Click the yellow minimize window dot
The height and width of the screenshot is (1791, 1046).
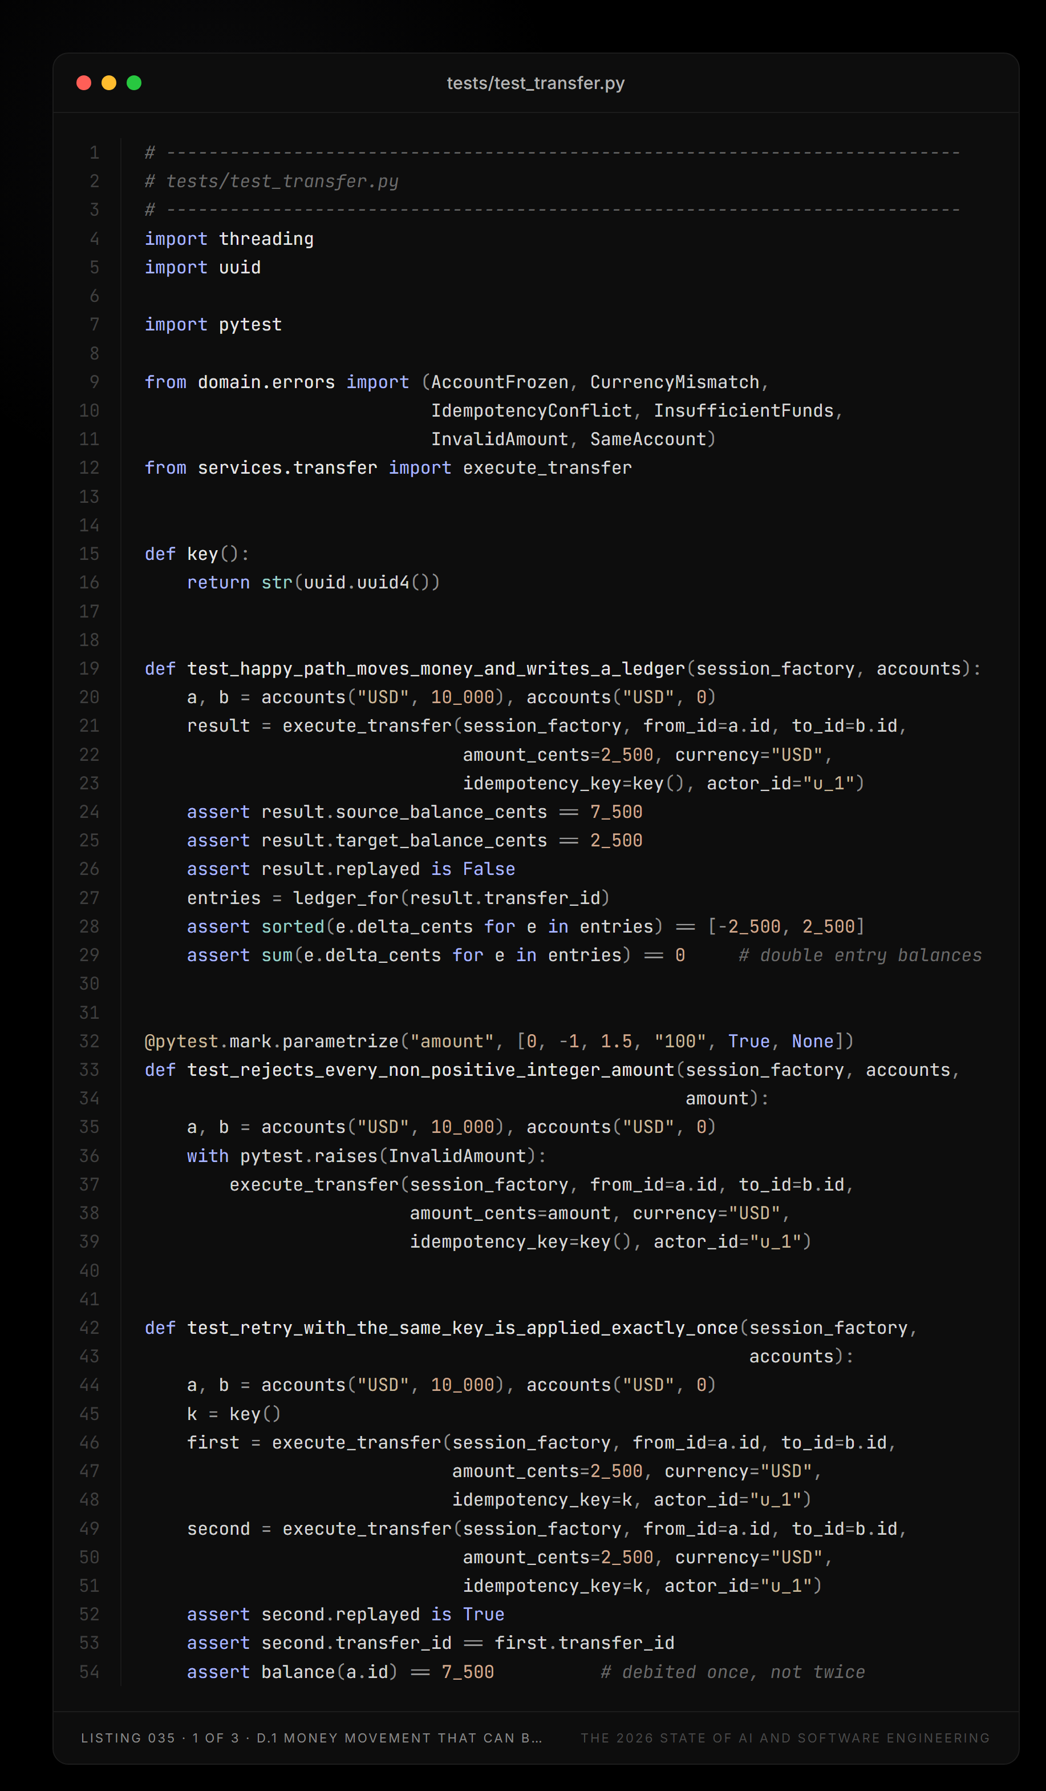point(108,83)
